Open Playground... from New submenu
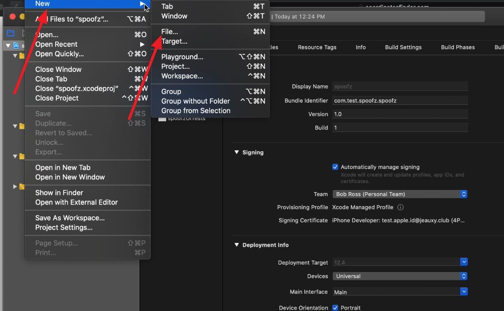Image resolution: width=504 pixels, height=311 pixels. pyautogui.click(x=210, y=57)
